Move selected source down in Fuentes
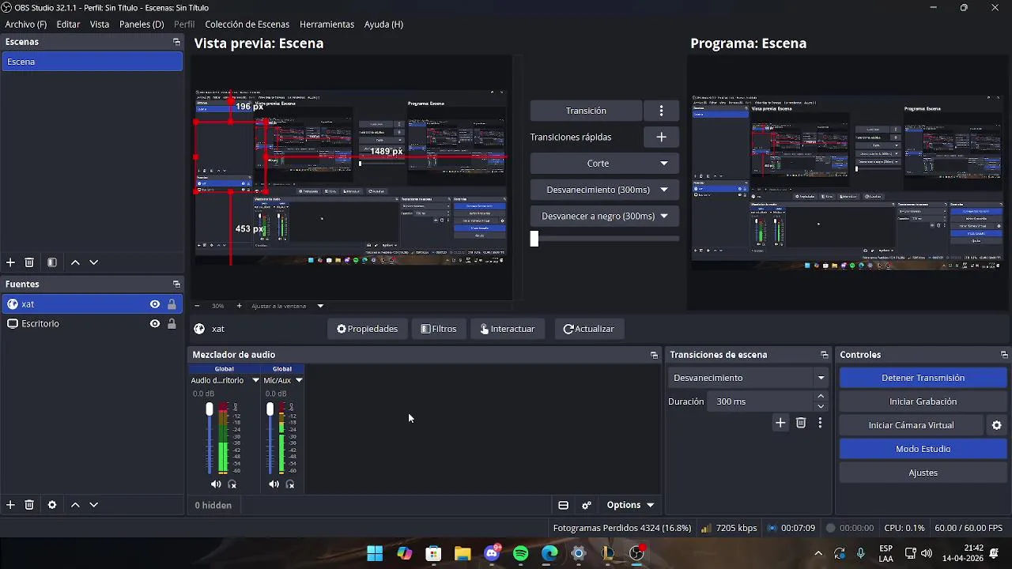Screen dimensions: 1012x569 [93, 505]
